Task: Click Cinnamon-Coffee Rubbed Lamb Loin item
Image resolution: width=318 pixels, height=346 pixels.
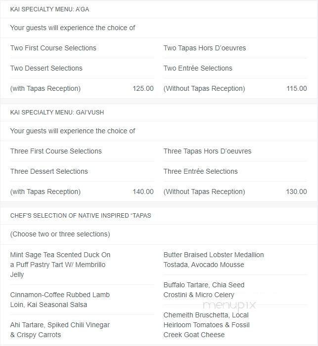Action: (60, 300)
